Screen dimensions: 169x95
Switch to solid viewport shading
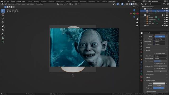click(132, 4)
